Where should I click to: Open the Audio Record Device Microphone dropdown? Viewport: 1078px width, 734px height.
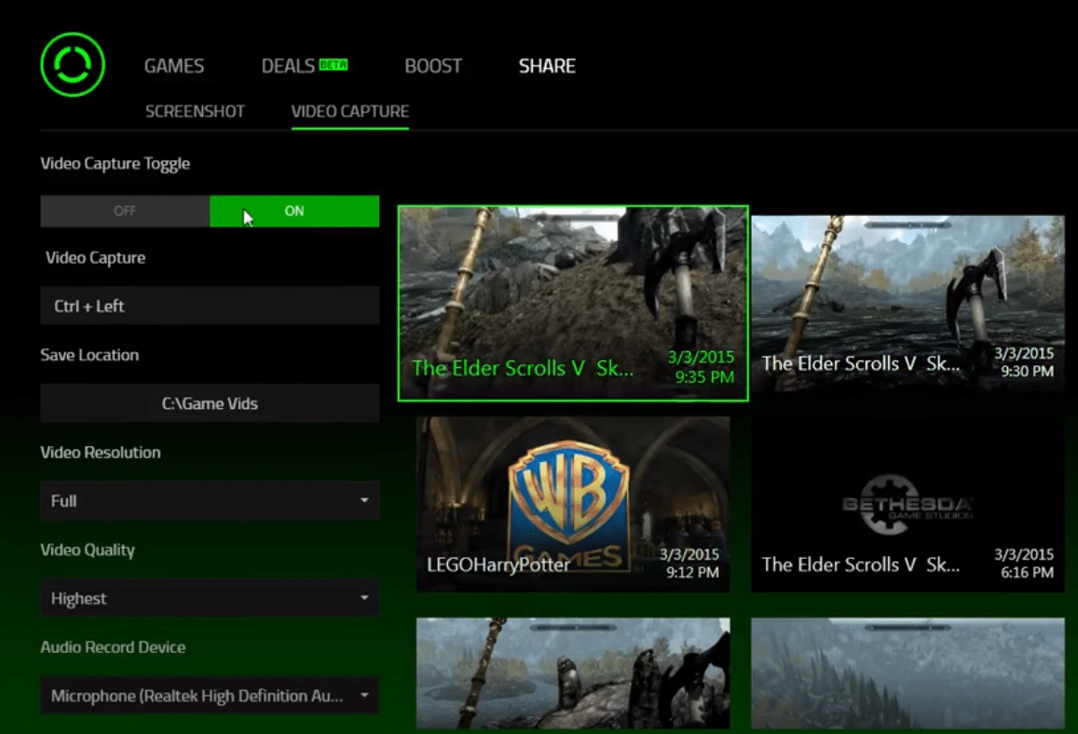pos(210,696)
